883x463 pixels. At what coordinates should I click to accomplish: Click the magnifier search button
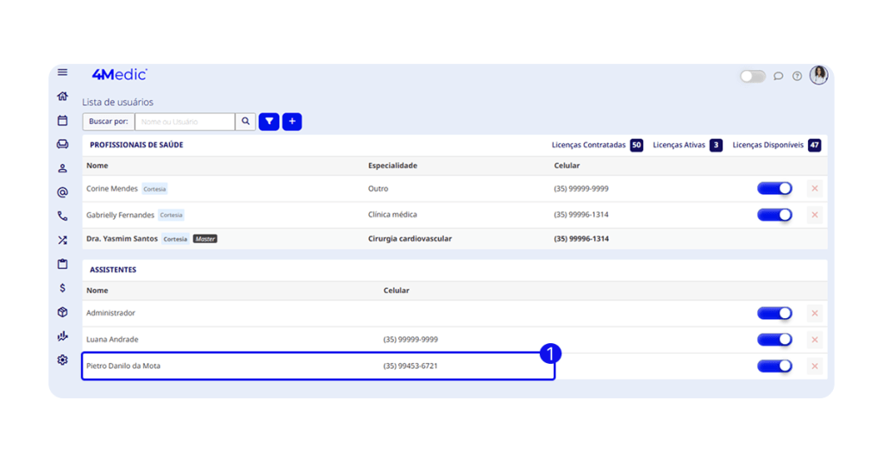pyautogui.click(x=246, y=122)
